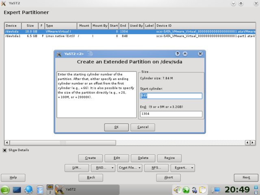Focus the Start cylinder input field

pos(171,96)
